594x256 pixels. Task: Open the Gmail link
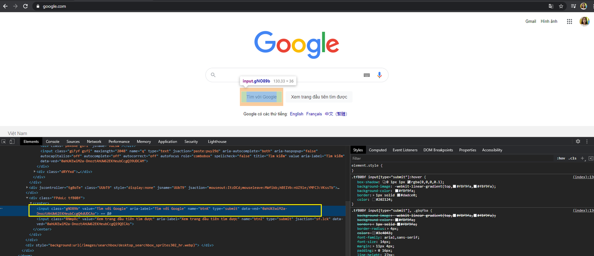(x=531, y=22)
